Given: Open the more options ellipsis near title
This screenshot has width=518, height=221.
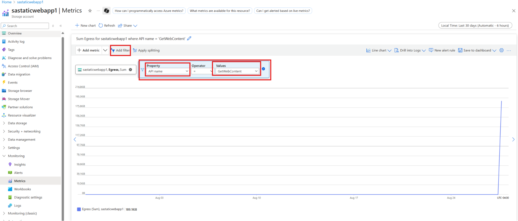Looking at the screenshot, I should 98,11.
